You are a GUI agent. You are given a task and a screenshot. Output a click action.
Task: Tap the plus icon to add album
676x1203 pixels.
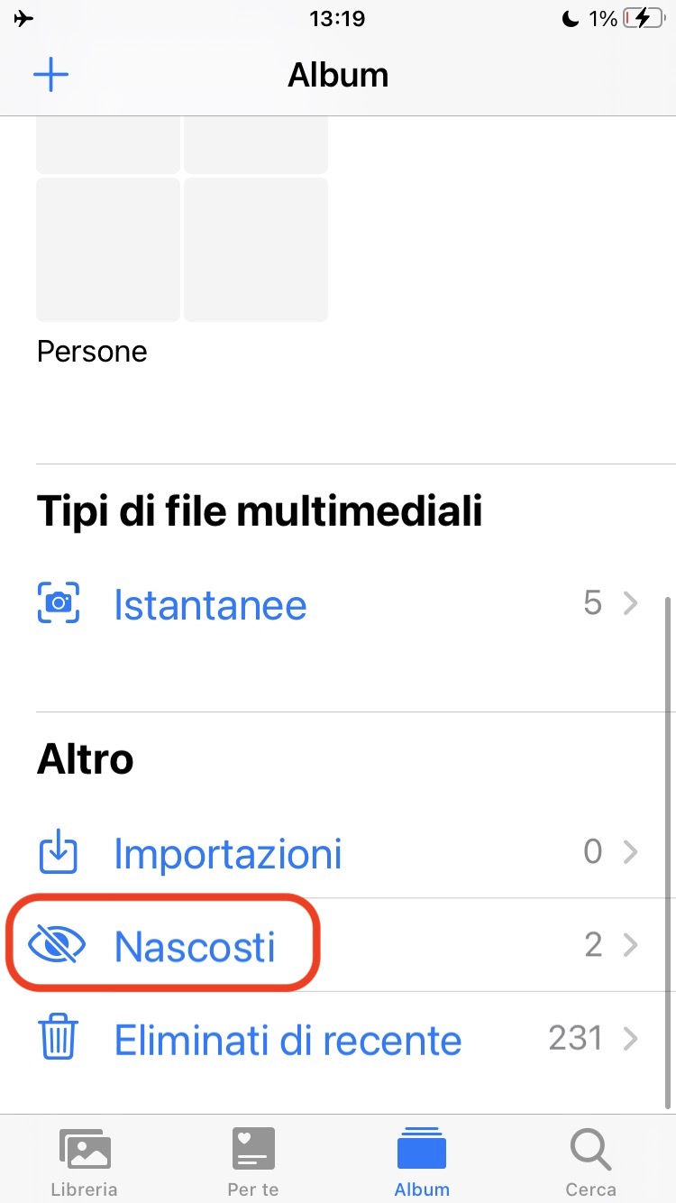click(50, 74)
